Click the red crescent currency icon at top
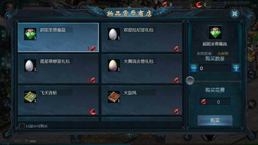 [199, 5]
